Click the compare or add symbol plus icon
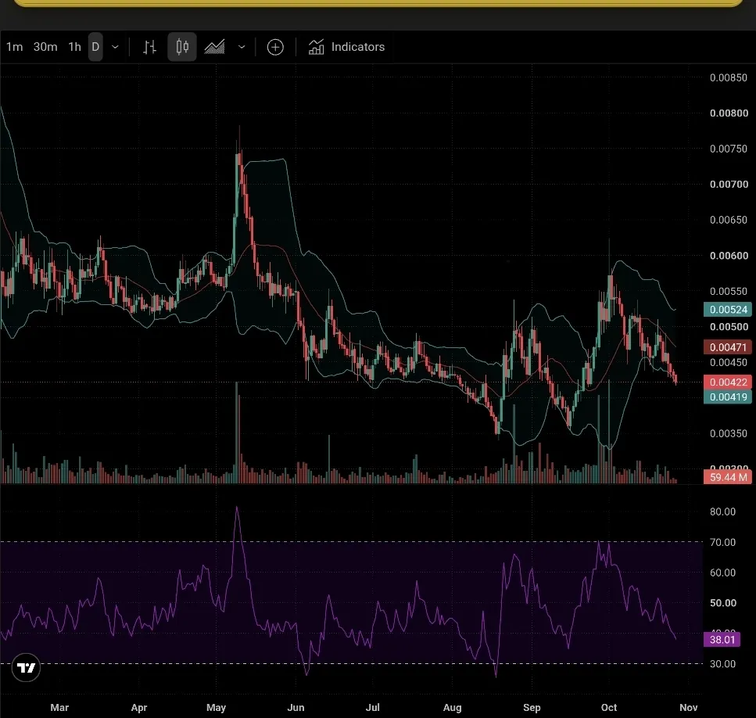Viewport: 756px width, 718px height. 275,47
